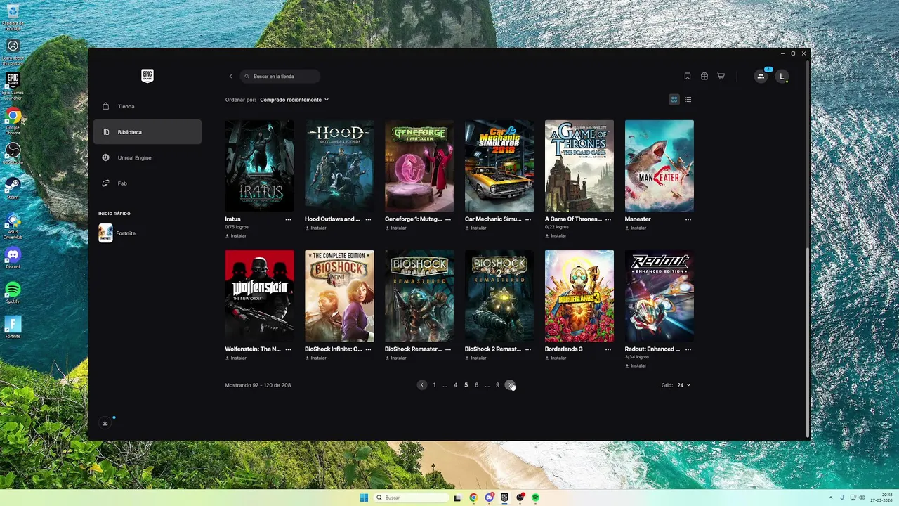Open the BioShock 2 Remastered options menu
The width and height of the screenshot is (899, 506).
(528, 349)
